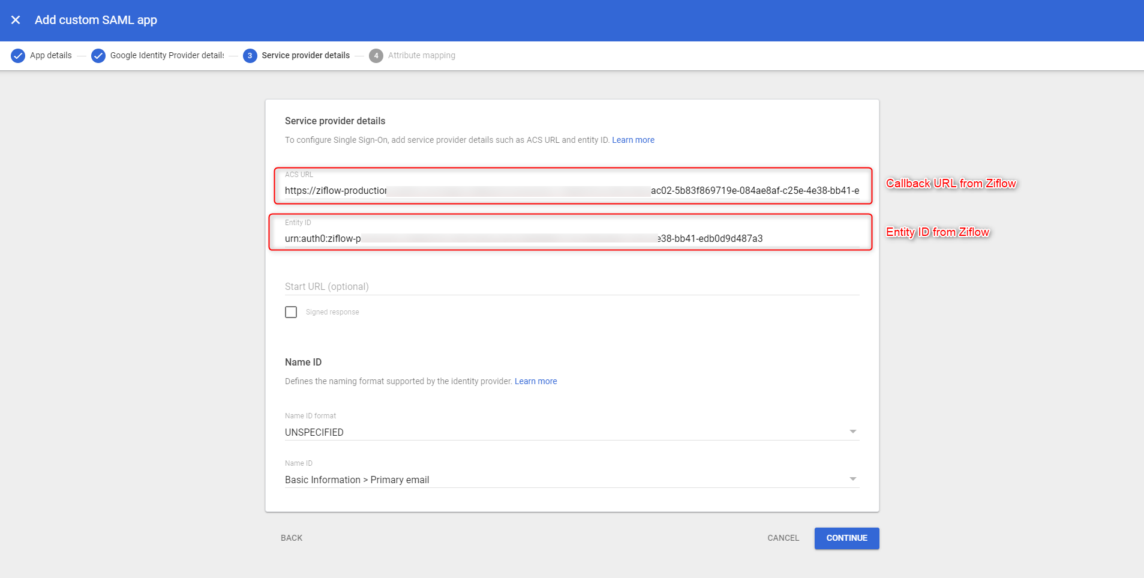Viewport: 1144px width, 578px height.
Task: Open Learn more link under Name ID
Action: [x=536, y=381]
